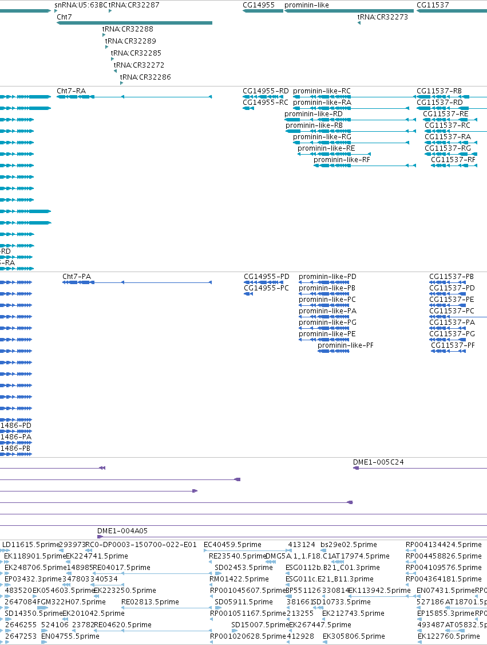
Task: Click the CG11537-RE transcript label
Action: [x=445, y=114]
